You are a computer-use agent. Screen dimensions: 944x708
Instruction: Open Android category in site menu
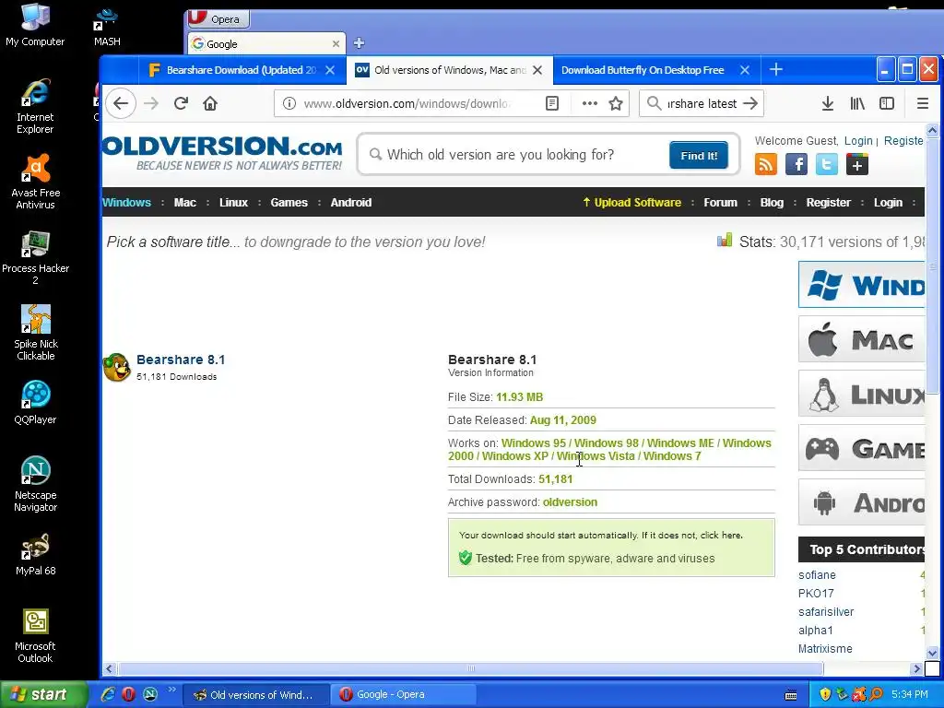coord(351,202)
